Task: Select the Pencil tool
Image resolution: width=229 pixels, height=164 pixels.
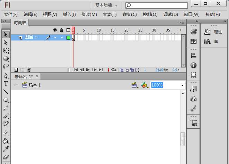Action: click(6, 108)
